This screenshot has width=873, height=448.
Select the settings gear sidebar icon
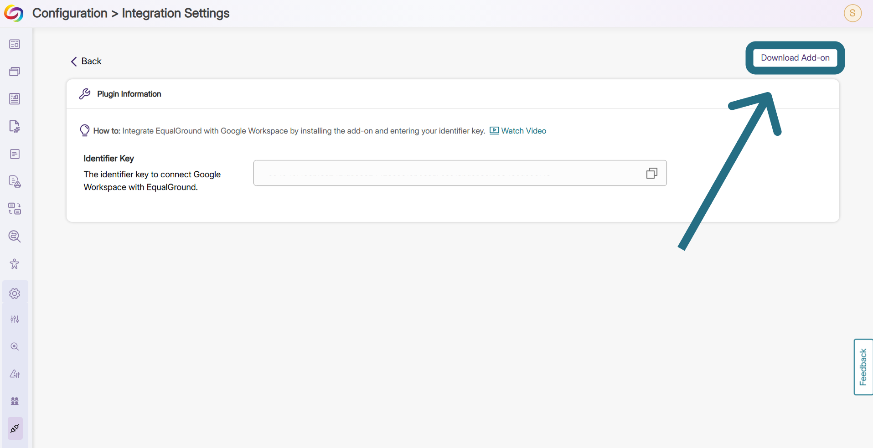15,294
